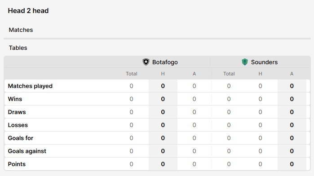Click the Sounders club crest icon
The height and width of the screenshot is (176, 314).
point(245,62)
